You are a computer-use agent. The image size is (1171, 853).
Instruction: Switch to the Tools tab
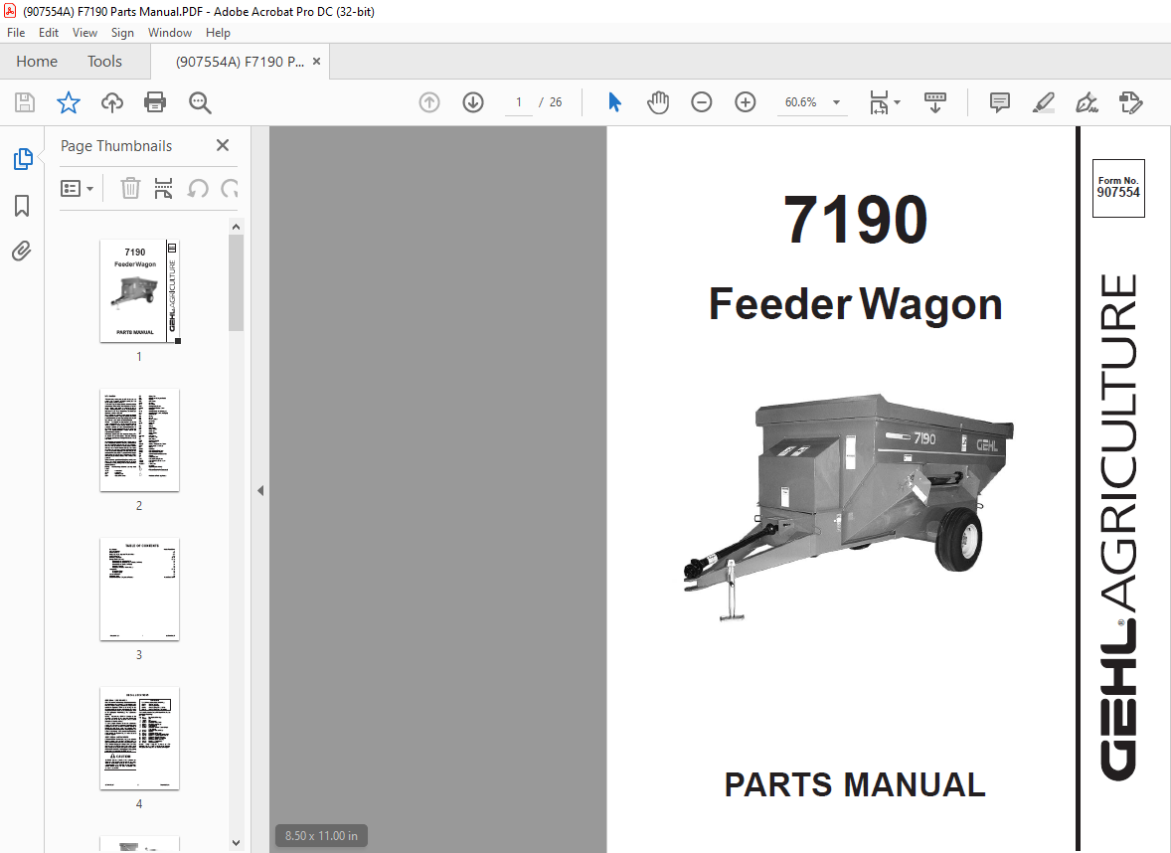click(104, 62)
